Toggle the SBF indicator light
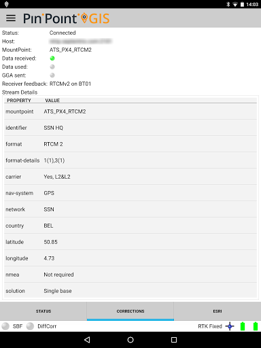261x348 pixels. tap(5, 326)
